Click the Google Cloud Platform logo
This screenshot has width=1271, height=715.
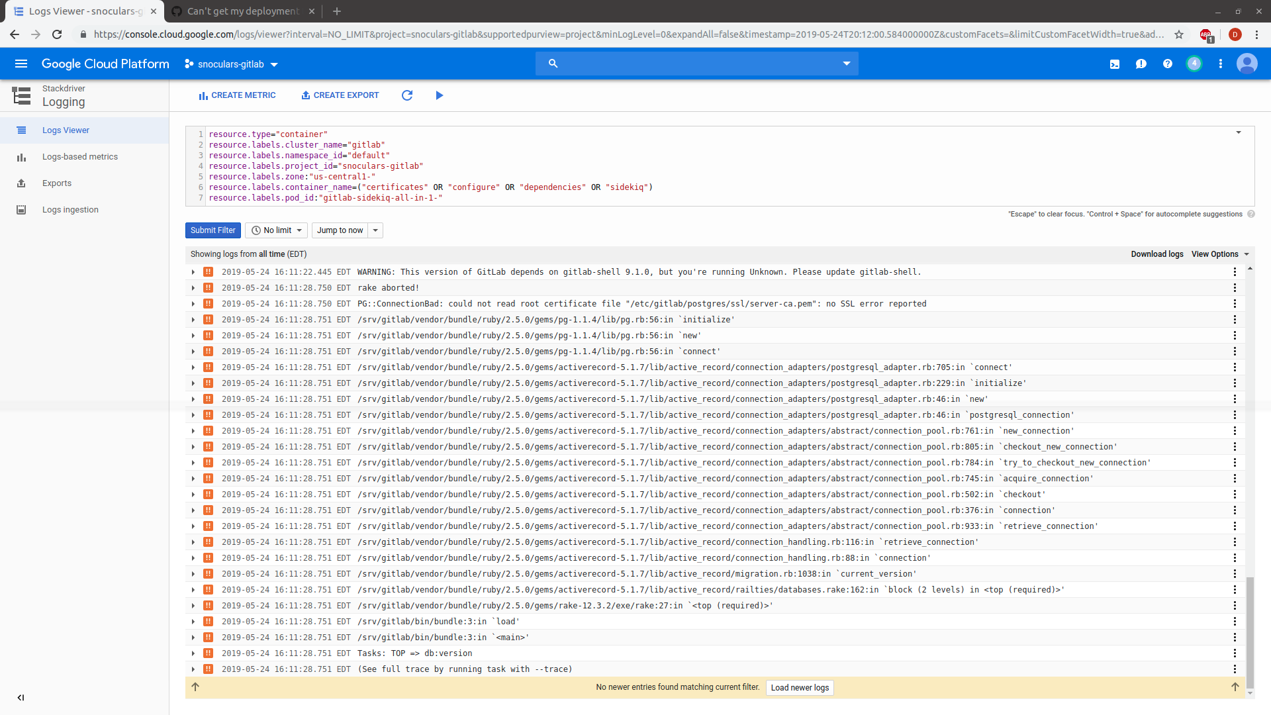click(105, 64)
